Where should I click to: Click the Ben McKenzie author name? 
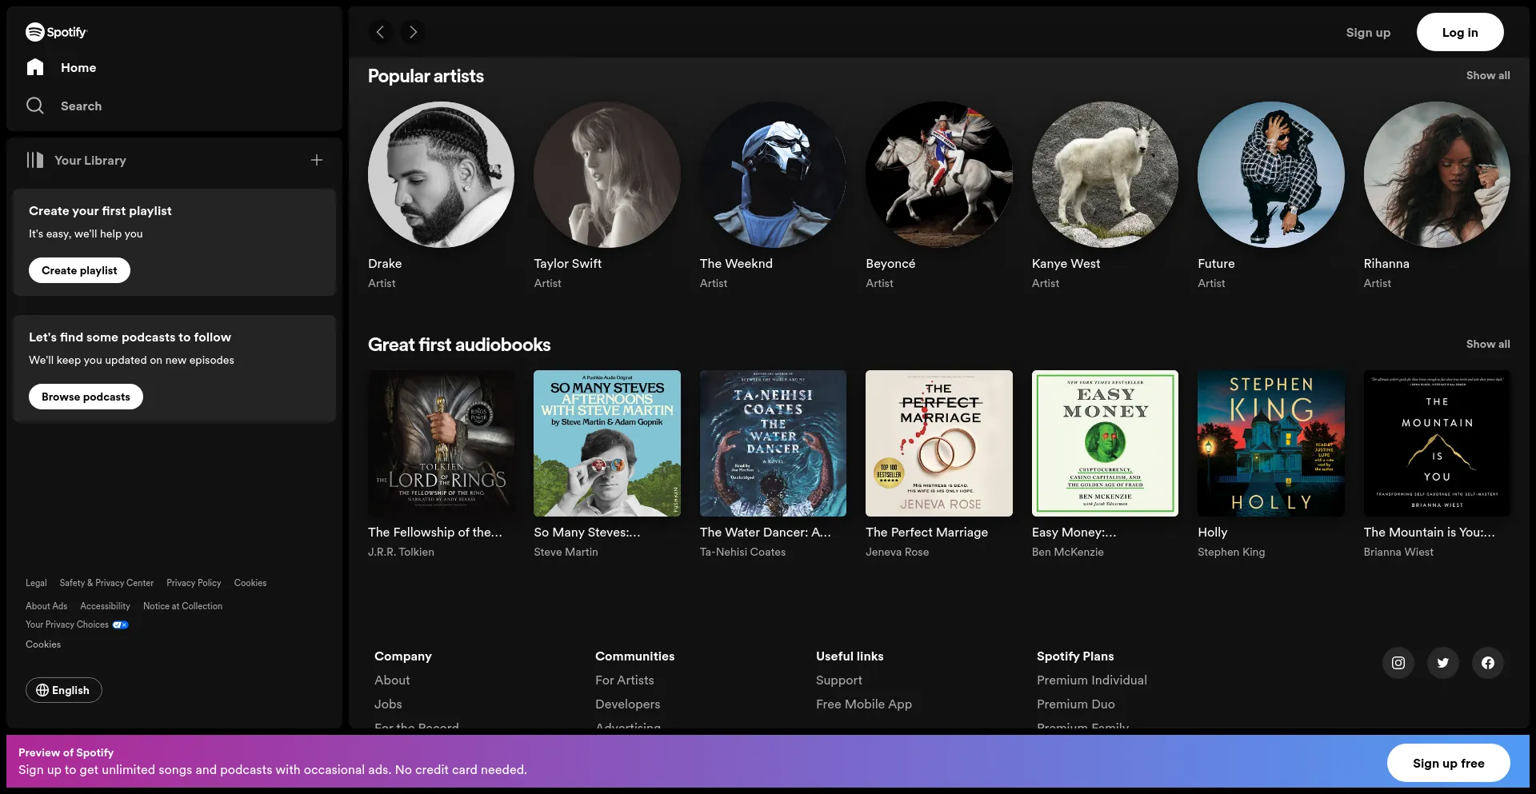pos(1067,552)
